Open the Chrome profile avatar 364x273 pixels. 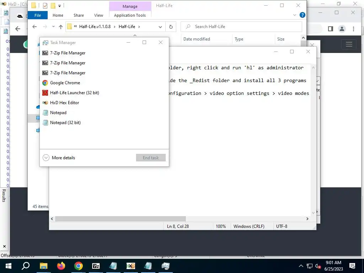(342, 29)
